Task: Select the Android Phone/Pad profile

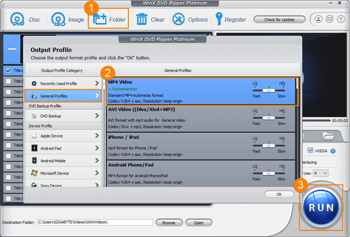Action: pos(201,174)
